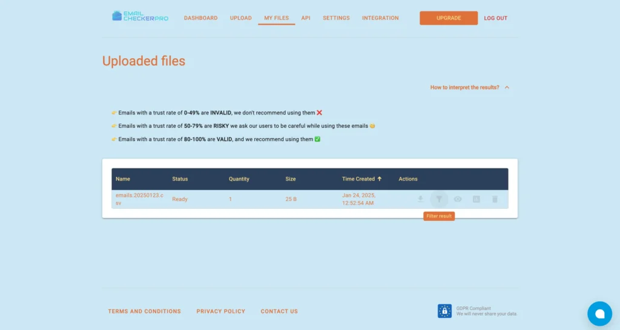Click the Ready status cell
Screen dimensions: 620x330
pyautogui.click(x=179, y=199)
